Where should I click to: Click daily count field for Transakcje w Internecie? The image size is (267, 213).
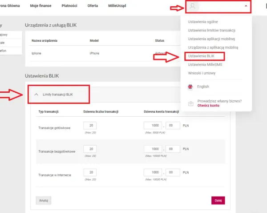pos(90,173)
